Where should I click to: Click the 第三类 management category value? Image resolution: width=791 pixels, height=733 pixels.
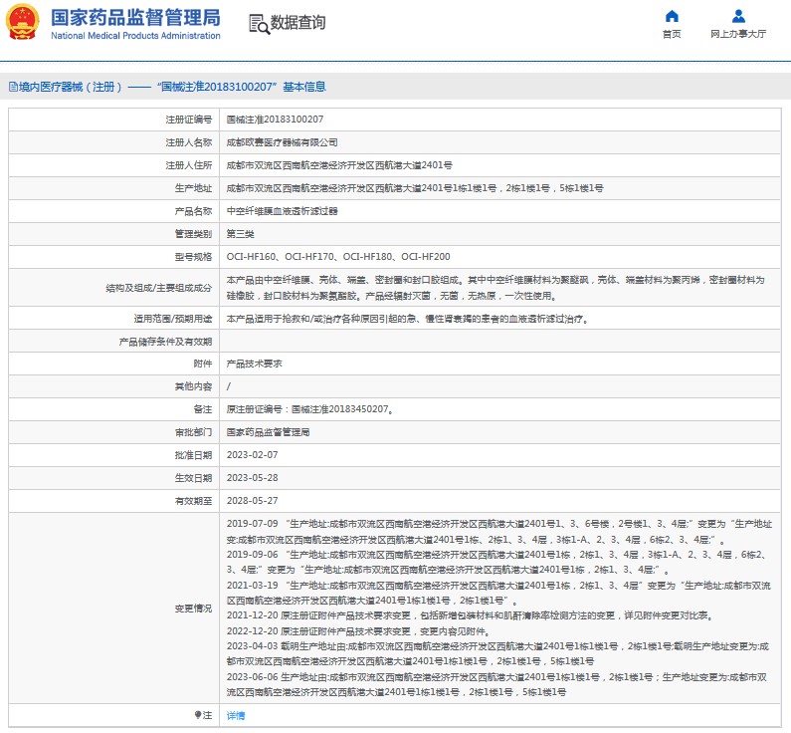240,234
